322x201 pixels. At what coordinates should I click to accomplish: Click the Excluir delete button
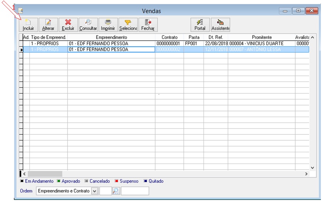(x=68, y=25)
